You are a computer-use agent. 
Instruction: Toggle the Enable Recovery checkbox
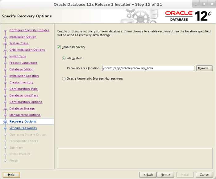pos(59,47)
